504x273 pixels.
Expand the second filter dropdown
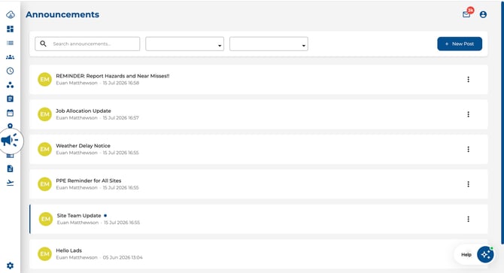tap(269, 44)
